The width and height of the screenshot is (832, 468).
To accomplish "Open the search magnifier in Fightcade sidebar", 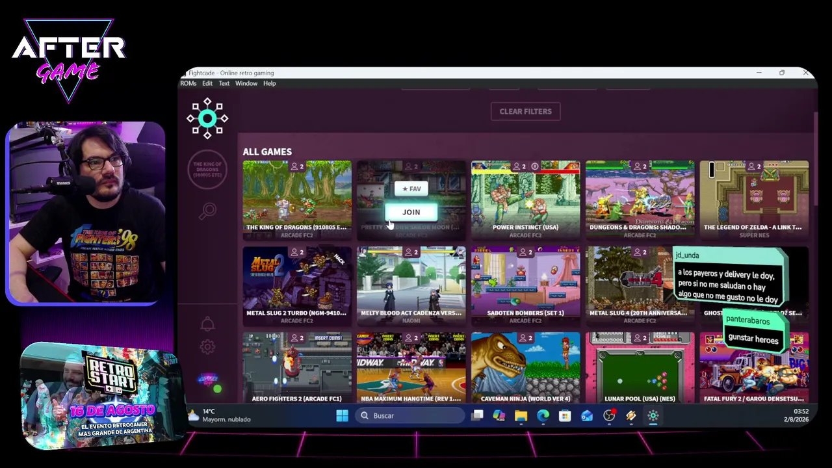I will point(208,211).
